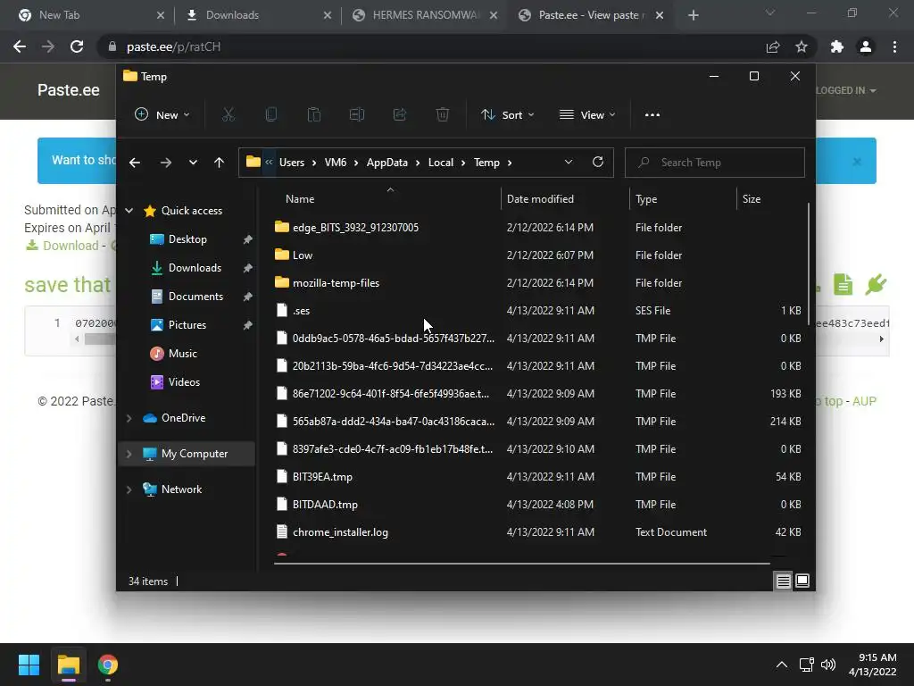Open Chrome extensions puzzle icon
This screenshot has width=914, height=686.
pos(837,46)
